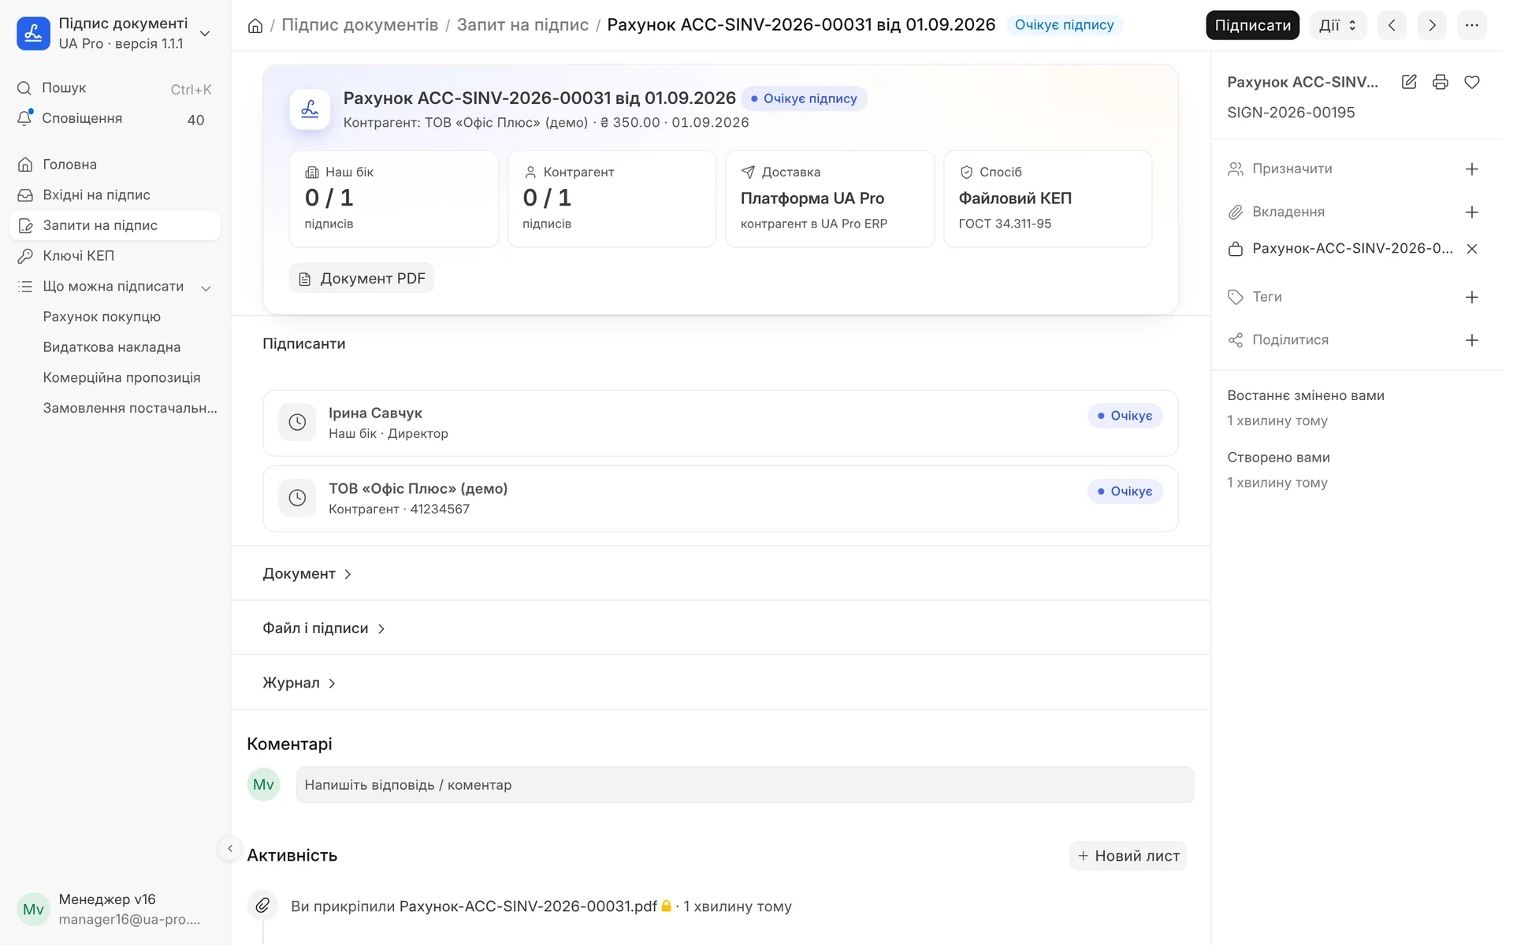Add a tag with Теги plus icon
Screen dimensions: 1513x945
point(1472,297)
